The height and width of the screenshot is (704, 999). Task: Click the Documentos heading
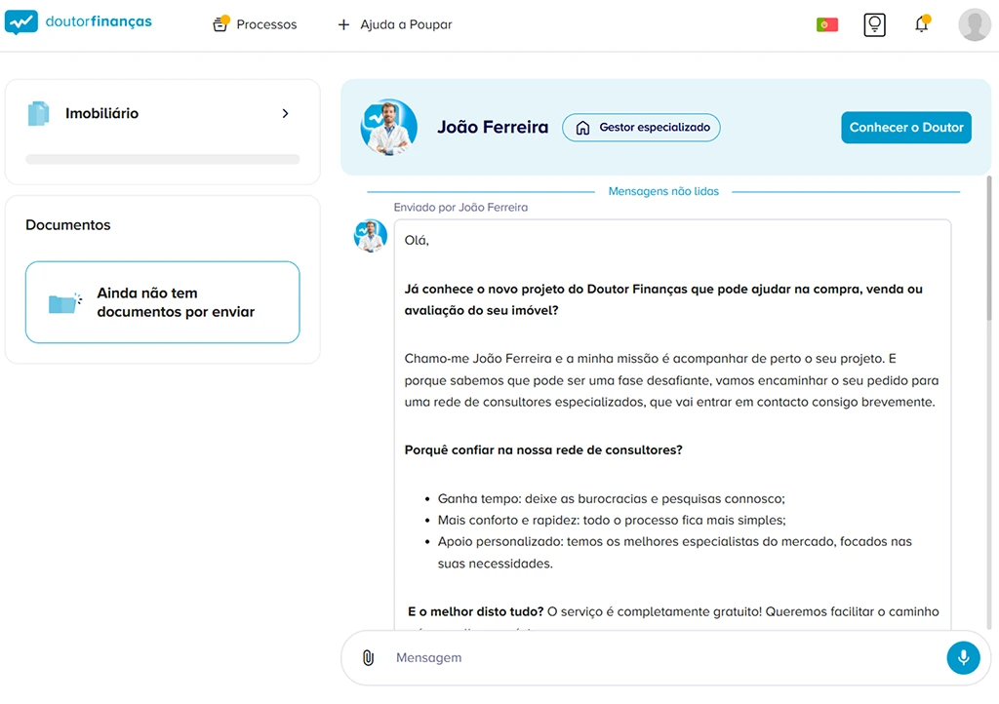click(68, 224)
